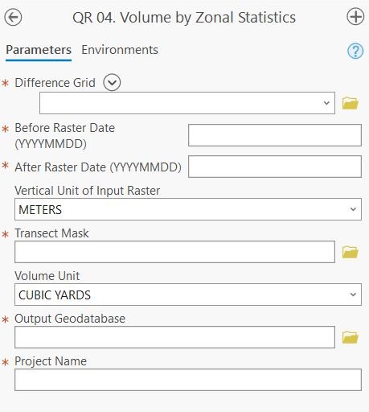Click the Difference Grid parameter label
This screenshot has height=412, width=369.
(x=55, y=83)
